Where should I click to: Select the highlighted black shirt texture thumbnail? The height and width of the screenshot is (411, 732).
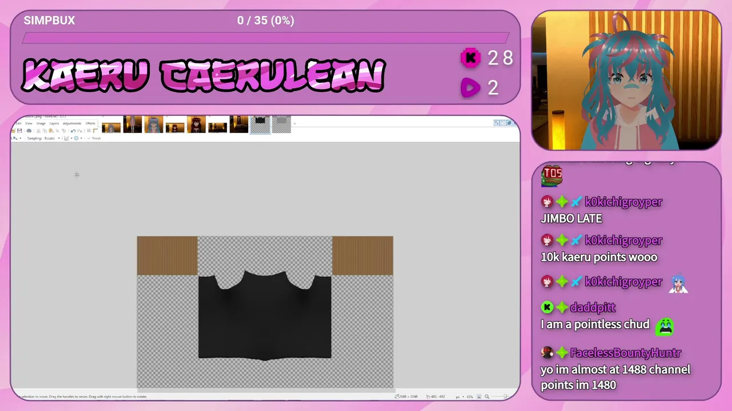(x=260, y=124)
